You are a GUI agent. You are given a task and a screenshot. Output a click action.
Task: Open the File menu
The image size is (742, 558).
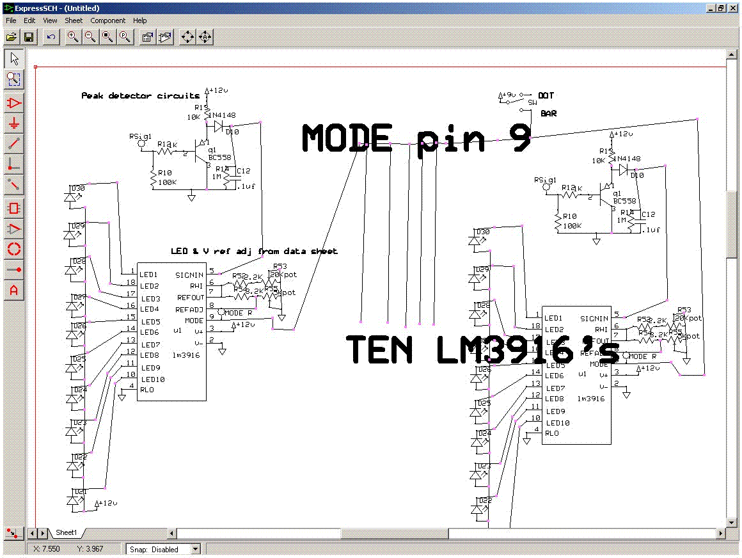point(11,20)
